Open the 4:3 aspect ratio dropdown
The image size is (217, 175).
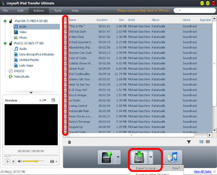coord(43,100)
